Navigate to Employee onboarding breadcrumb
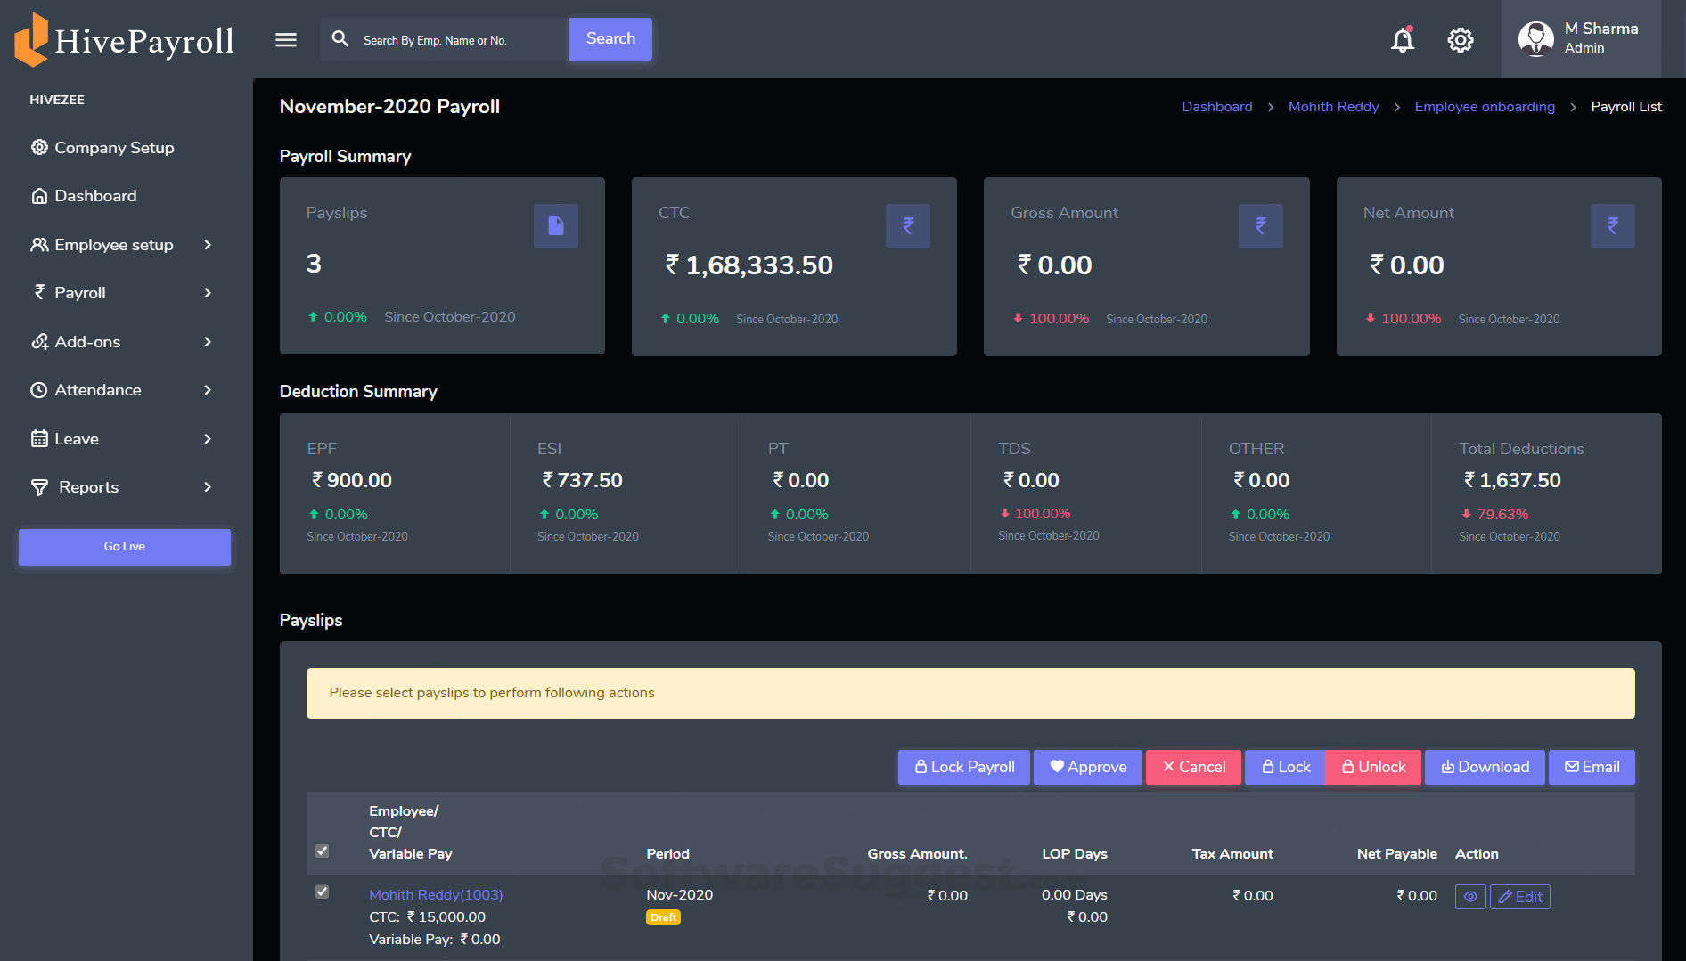1686x961 pixels. (x=1484, y=106)
